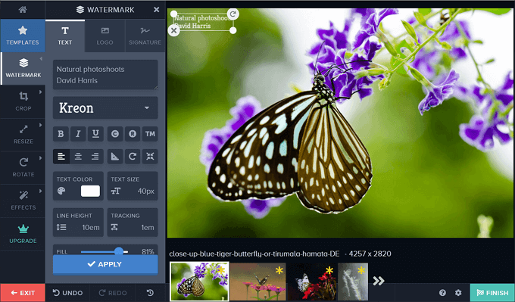Open settings gear icon

tap(458, 292)
